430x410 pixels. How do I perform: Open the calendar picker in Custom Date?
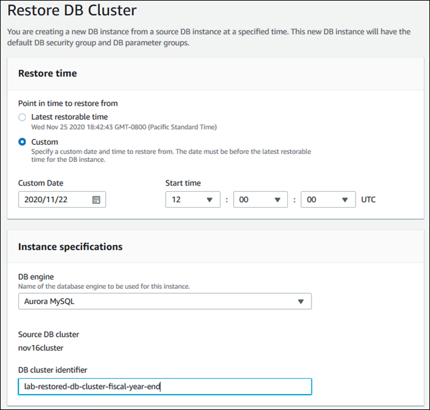96,200
